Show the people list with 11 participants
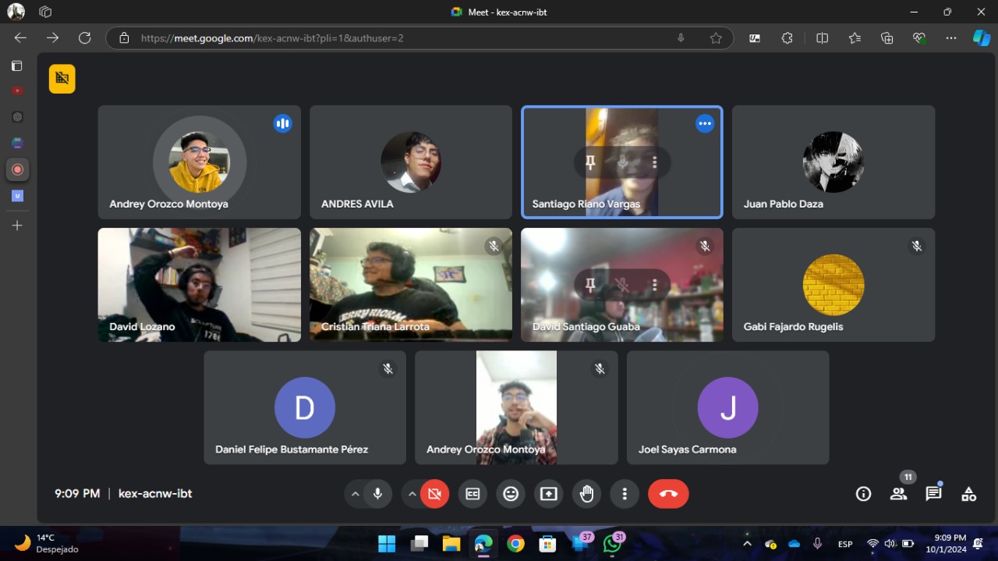The height and width of the screenshot is (561, 998). tap(899, 494)
